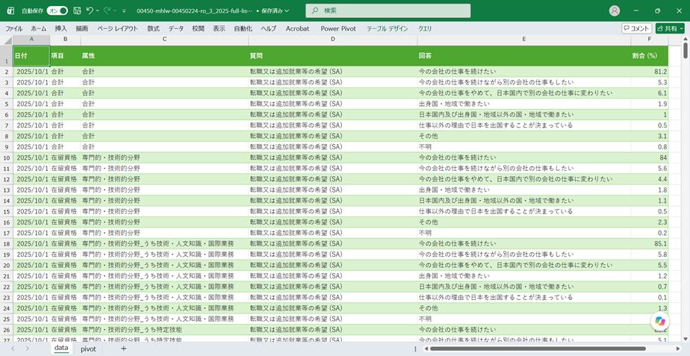Toggle the AutoSave switch
This screenshot has height=356, width=690.
[x=57, y=10]
